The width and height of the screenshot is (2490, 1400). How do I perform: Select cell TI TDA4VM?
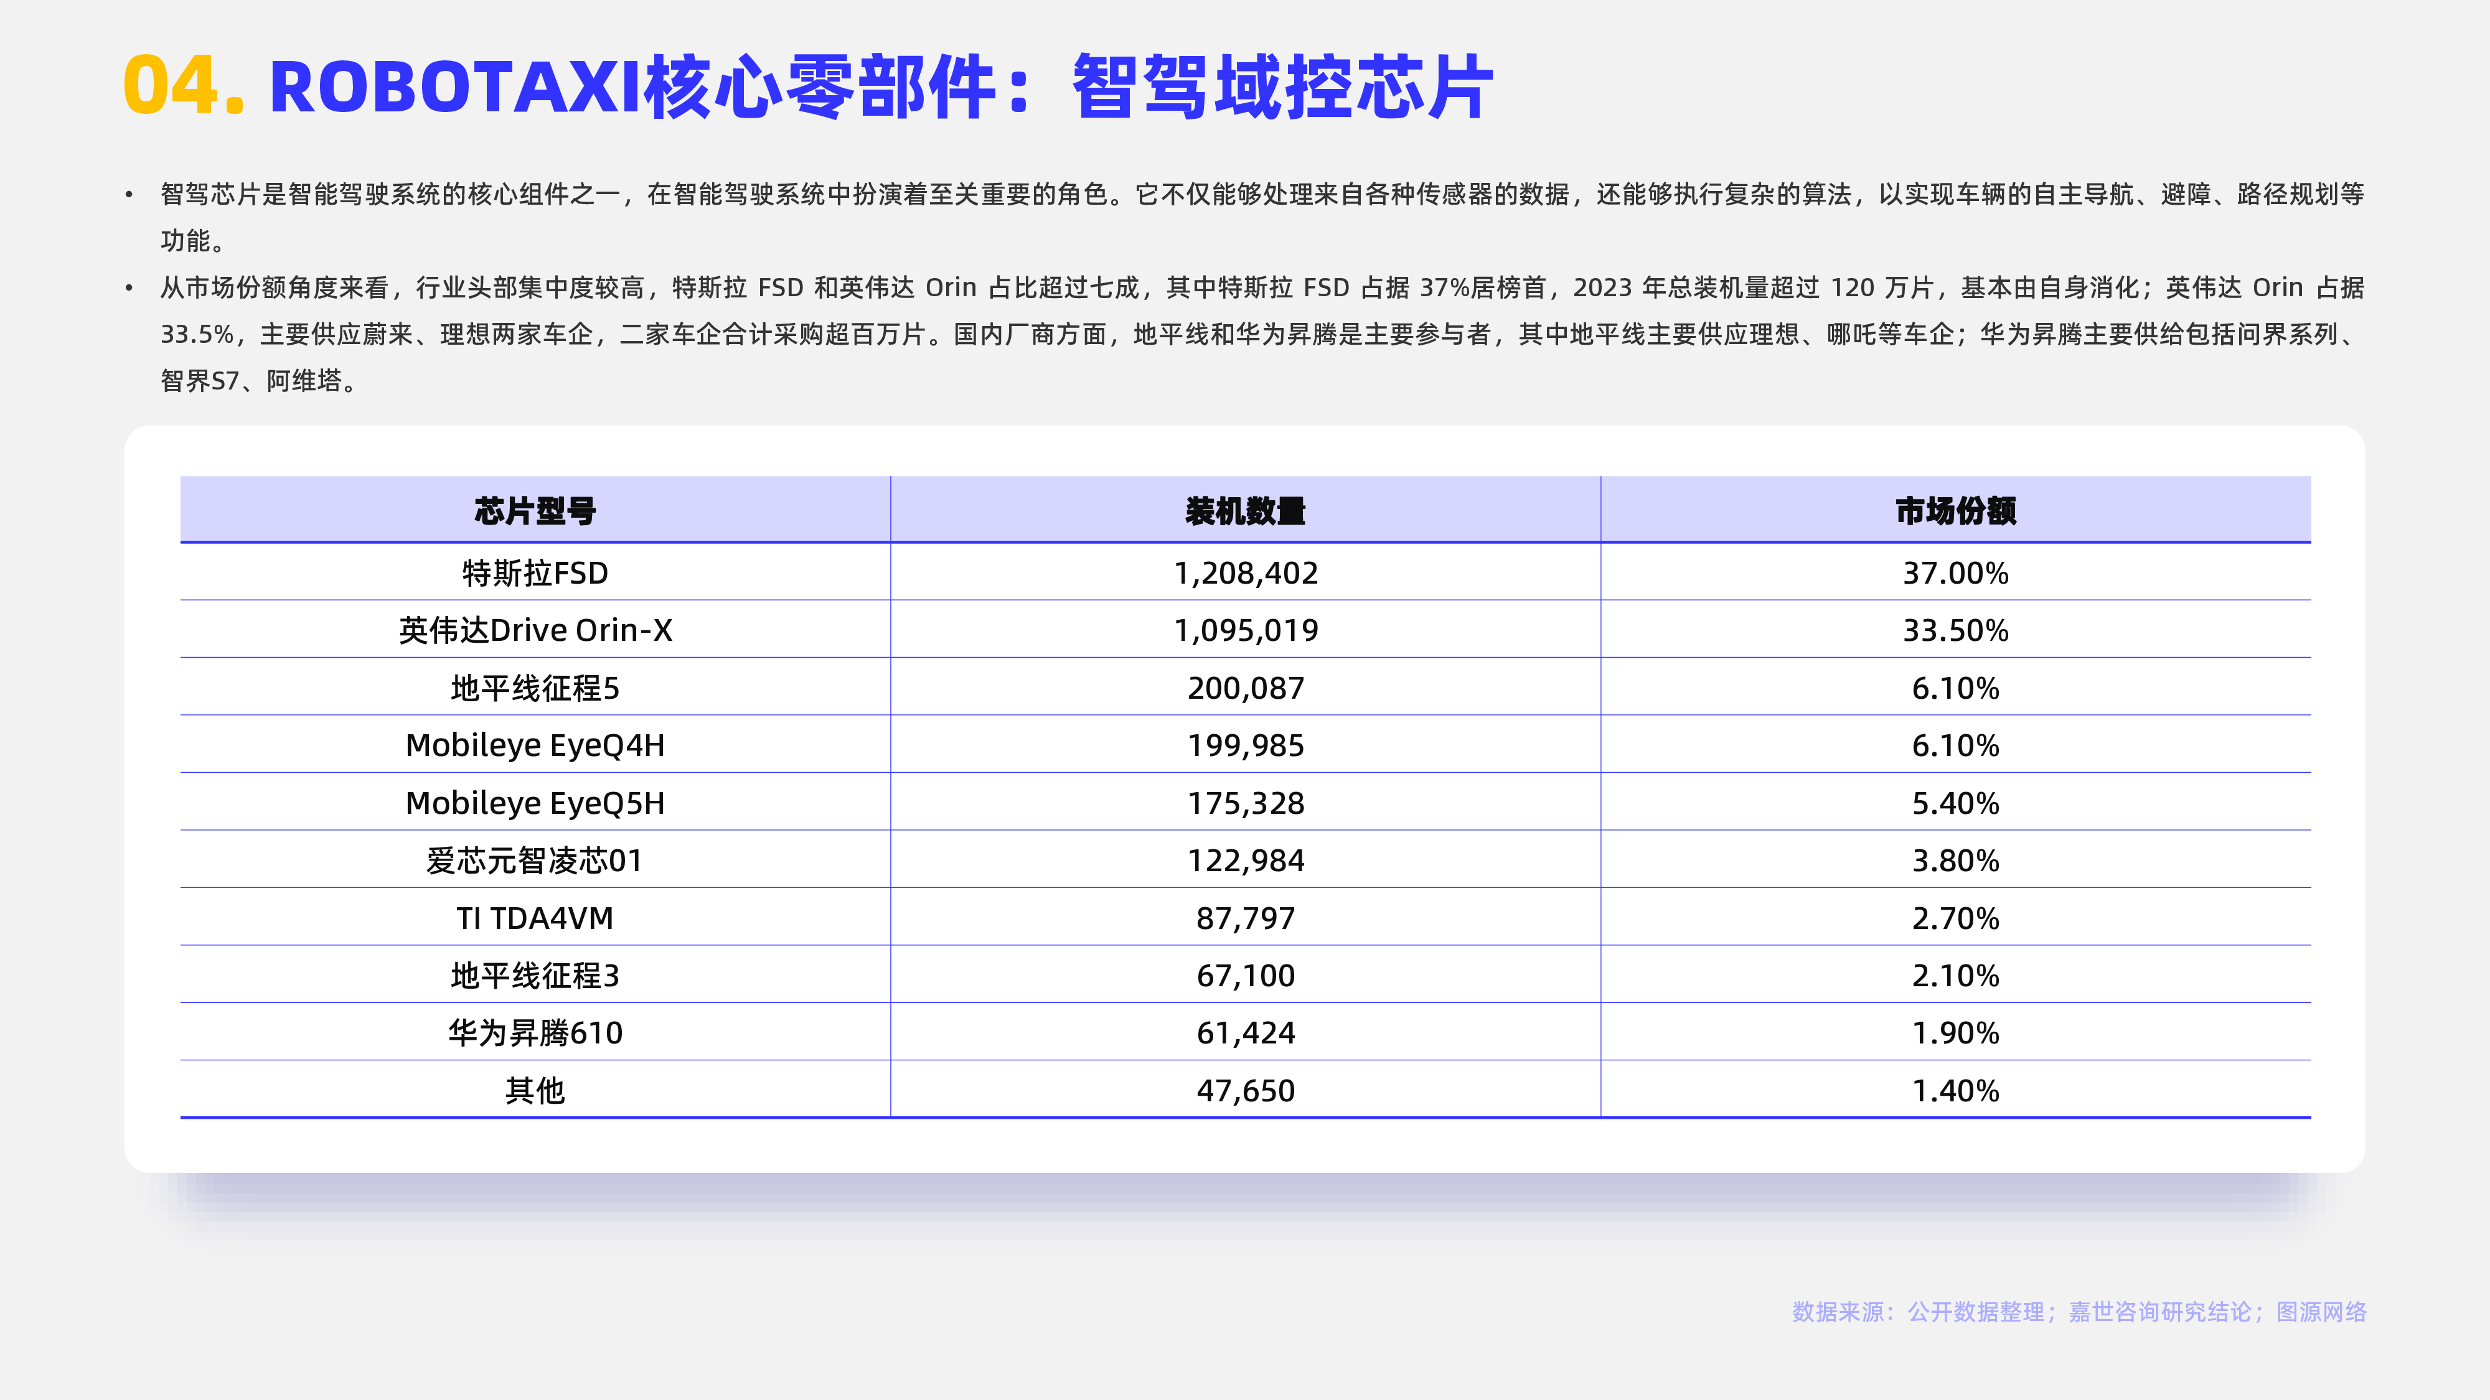pos(535,918)
